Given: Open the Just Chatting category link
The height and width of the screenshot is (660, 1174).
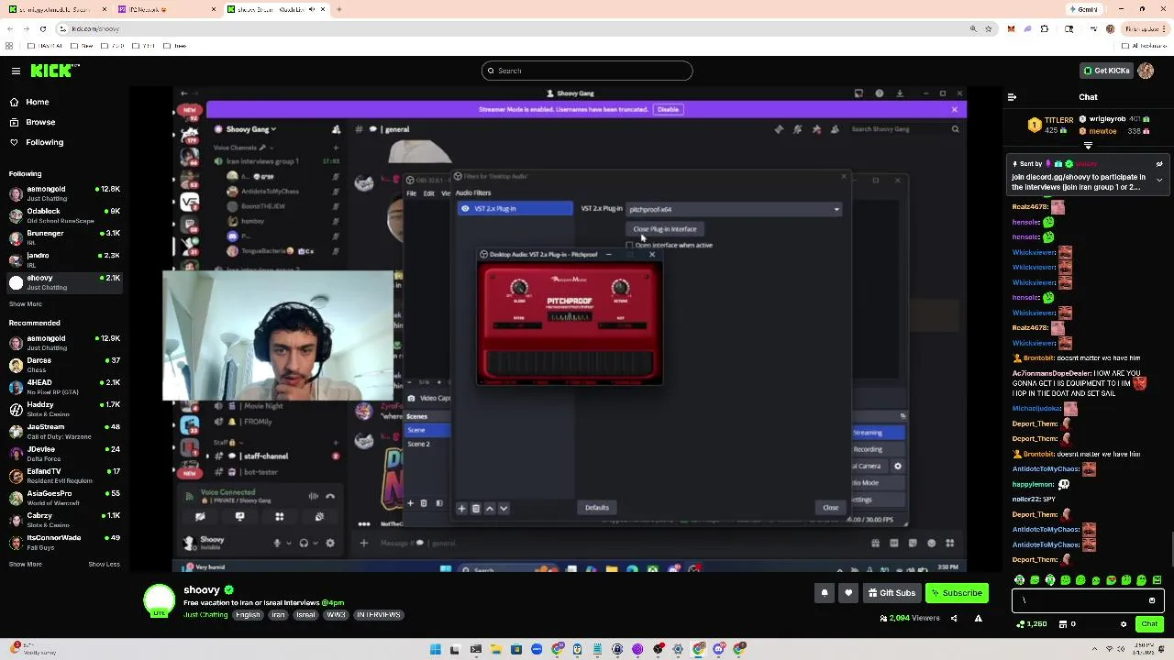Looking at the screenshot, I should [x=205, y=615].
